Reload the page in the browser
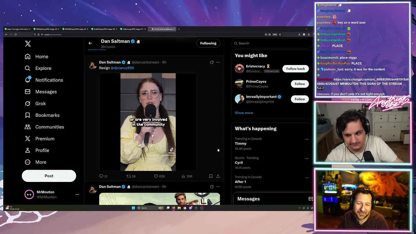 pos(15,34)
